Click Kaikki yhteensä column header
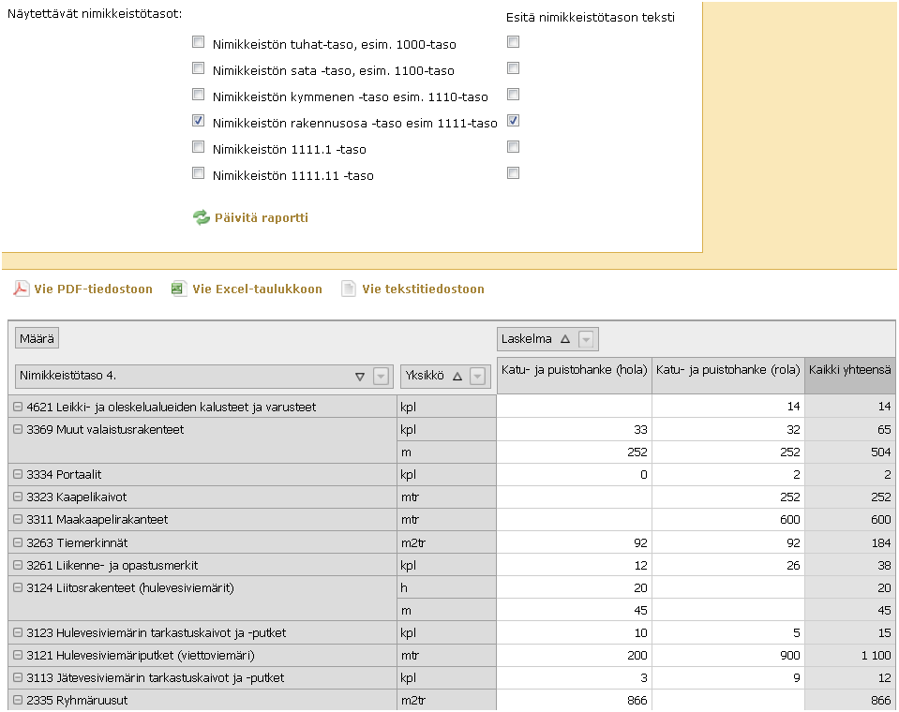The image size is (899, 712). pos(849,370)
